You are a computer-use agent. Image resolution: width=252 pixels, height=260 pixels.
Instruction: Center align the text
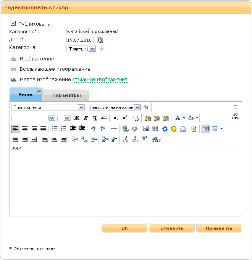[25, 129]
